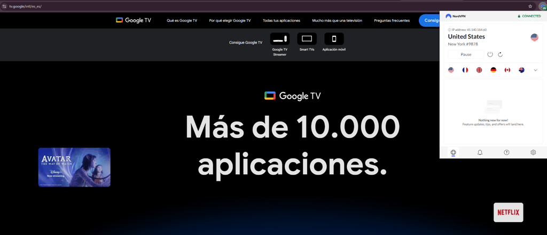Connect to the Germany flag shortcut
This screenshot has width=547, height=235.
(493, 70)
